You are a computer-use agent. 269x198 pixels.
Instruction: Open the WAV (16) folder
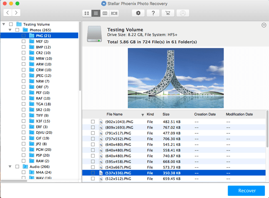[x=43, y=178]
